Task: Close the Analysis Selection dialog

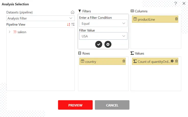Action: coord(184,3)
